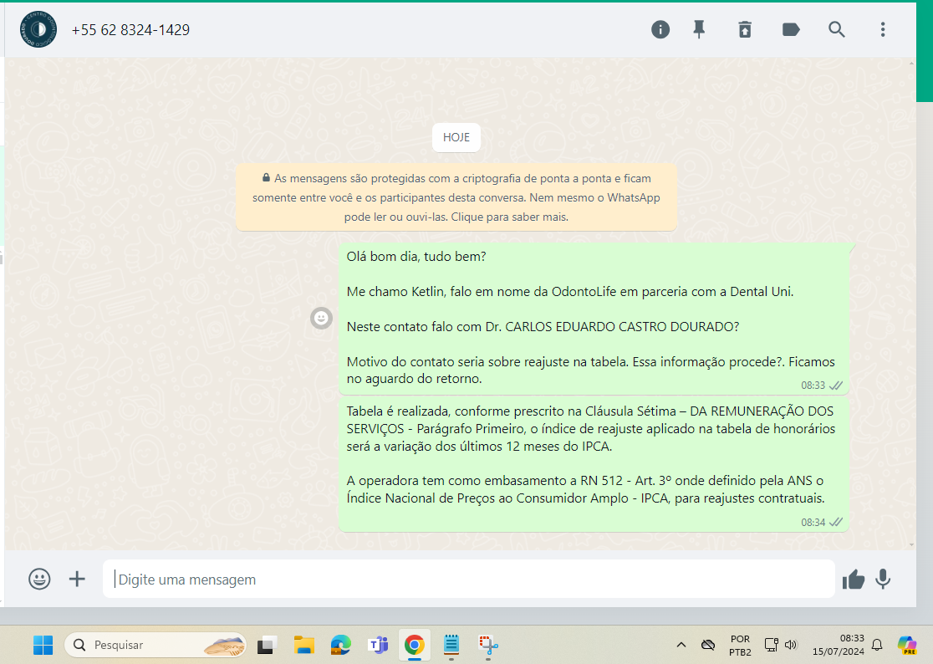Open notifications bell icon
933x664 pixels.
point(877,645)
